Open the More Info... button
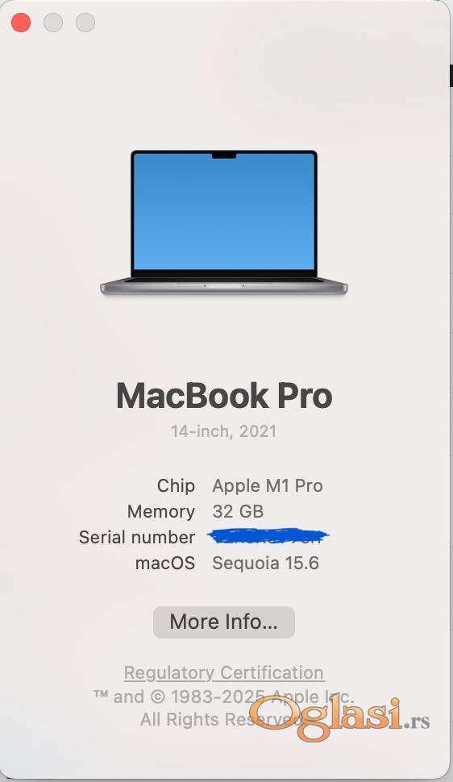This screenshot has width=453, height=782. click(x=224, y=622)
